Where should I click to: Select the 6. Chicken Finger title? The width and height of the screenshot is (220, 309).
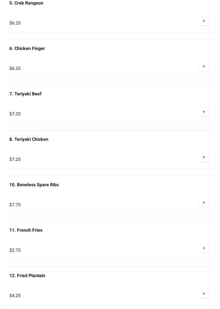pyautogui.click(x=27, y=49)
